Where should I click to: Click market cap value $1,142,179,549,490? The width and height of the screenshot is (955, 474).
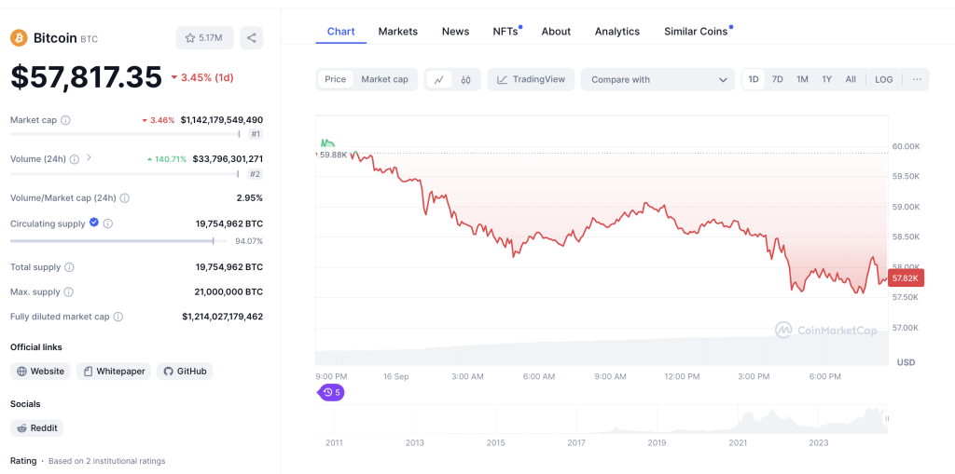[222, 120]
